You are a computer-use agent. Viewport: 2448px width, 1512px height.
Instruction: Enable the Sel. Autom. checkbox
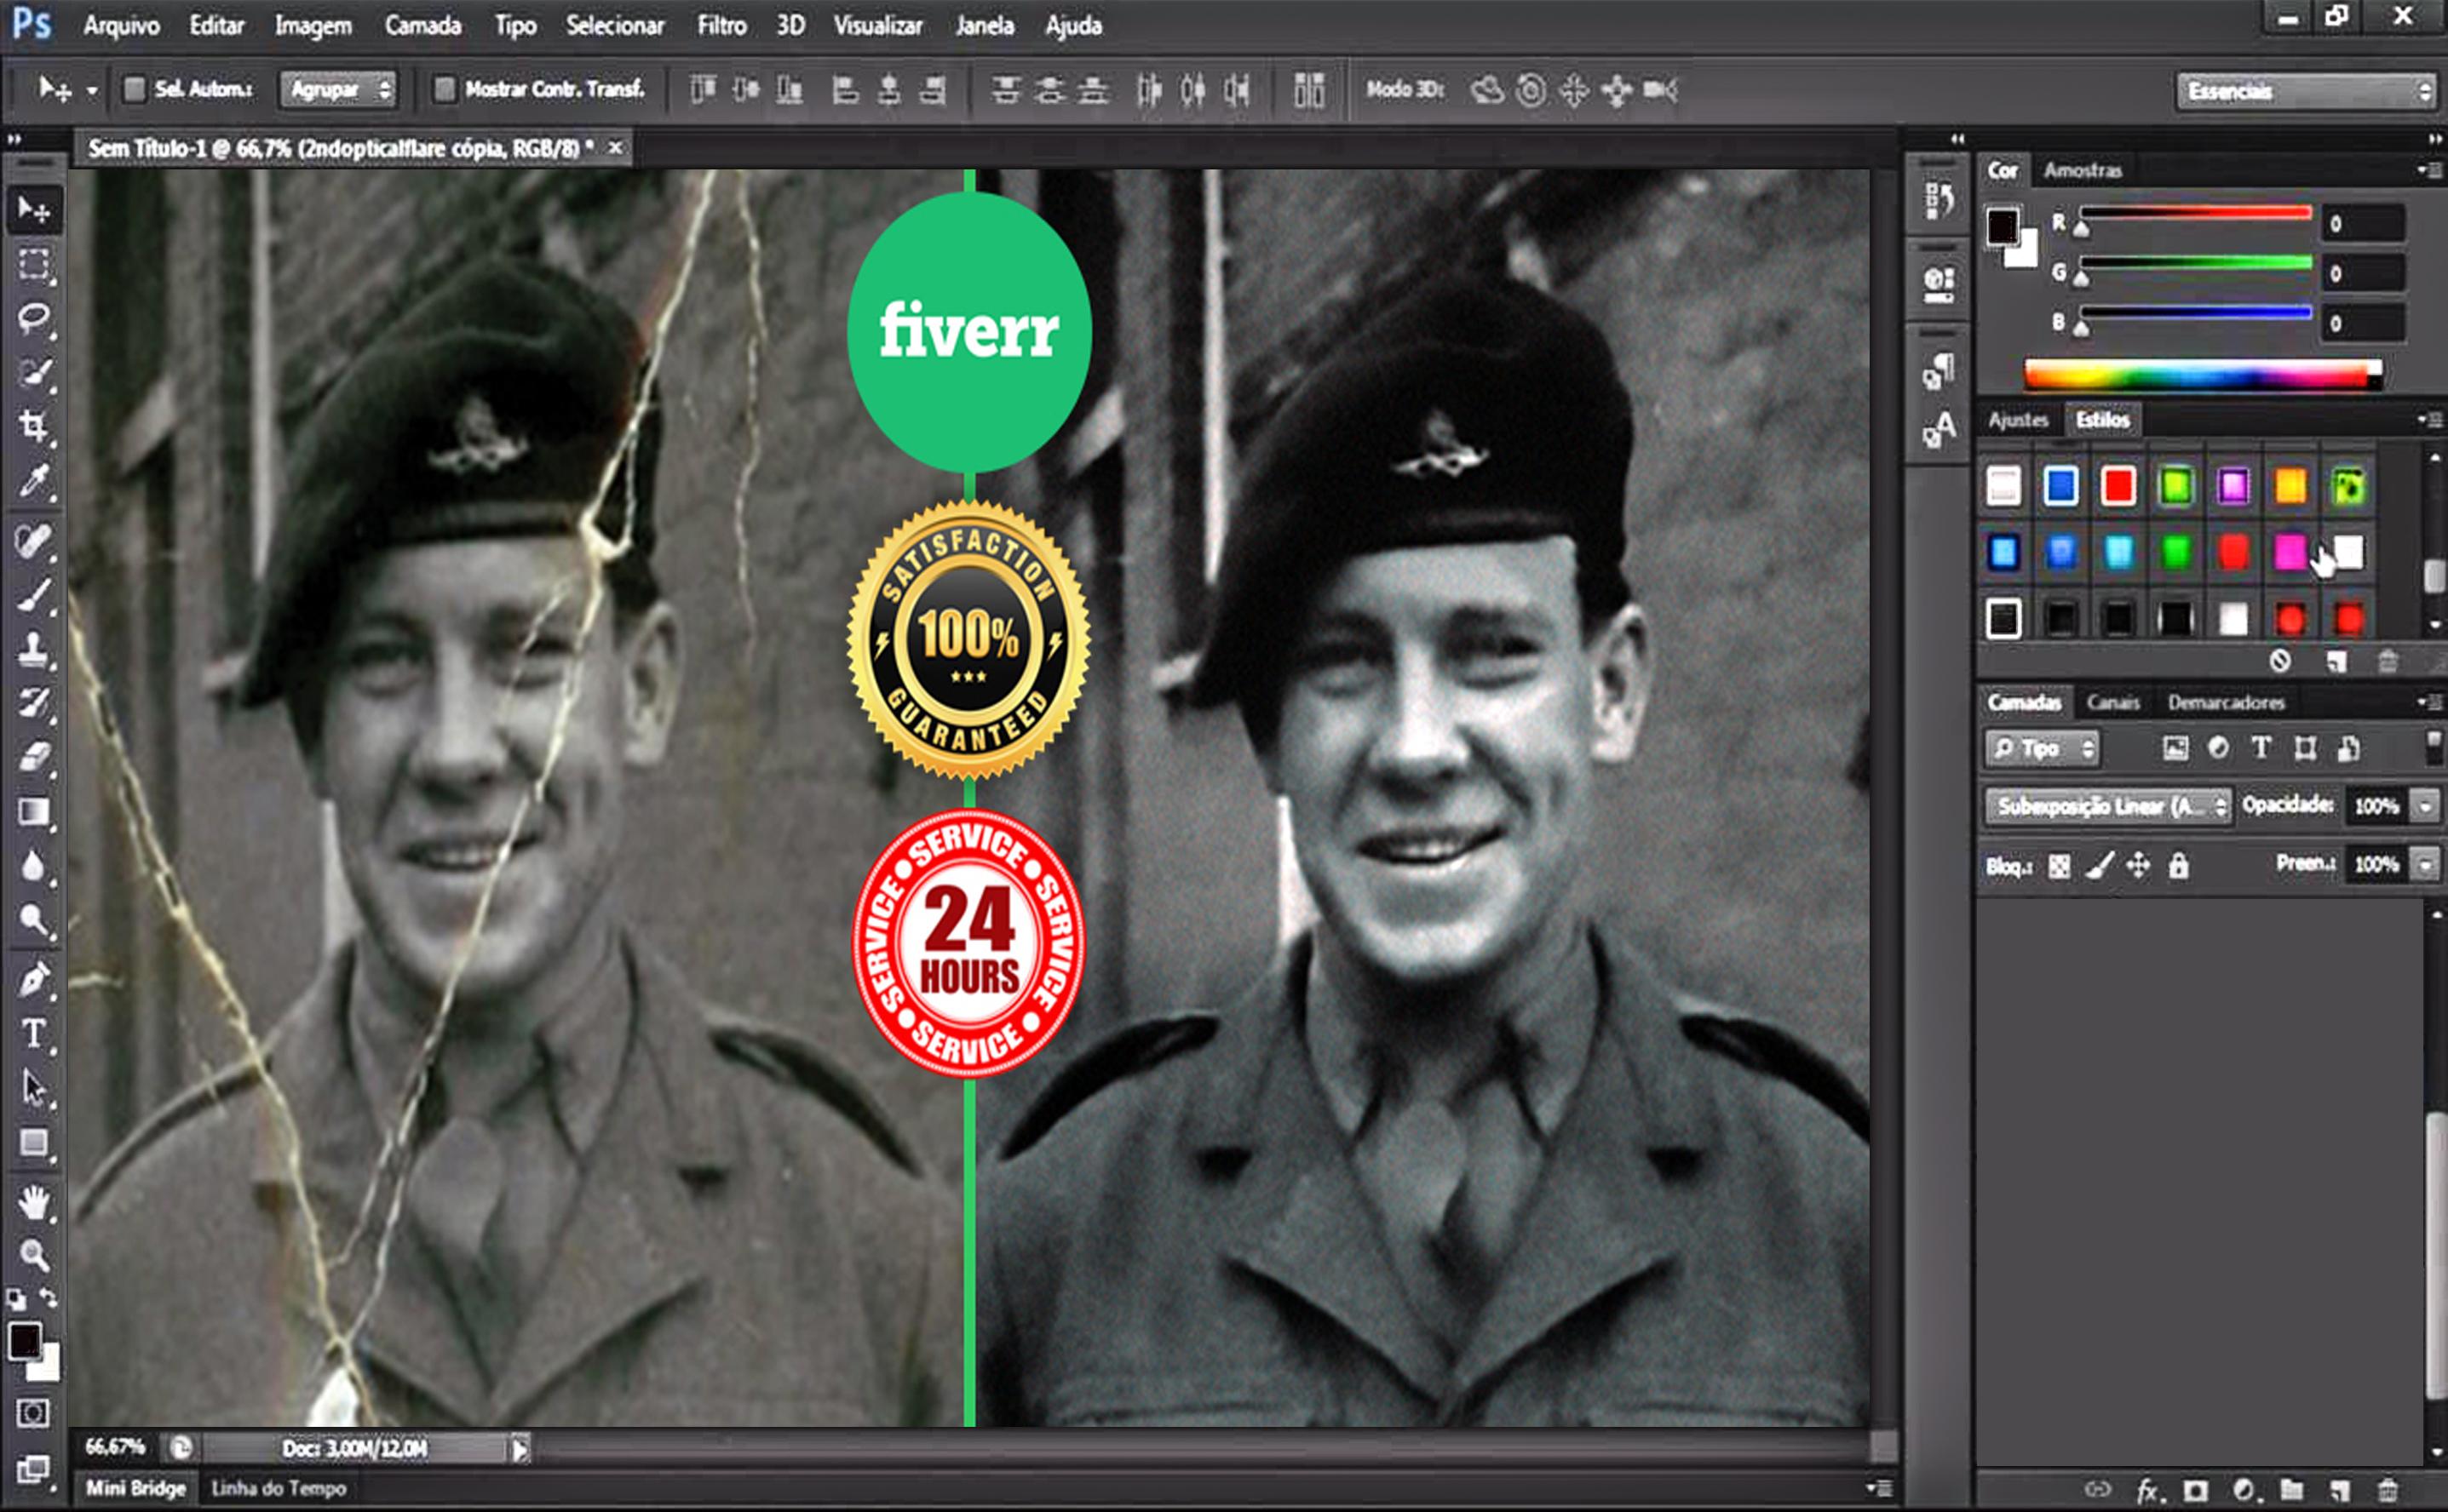(135, 90)
